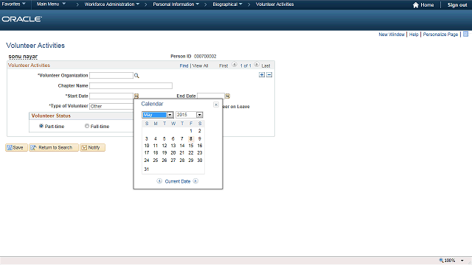
Task: Expand the Favorites menu
Action: 13,4
